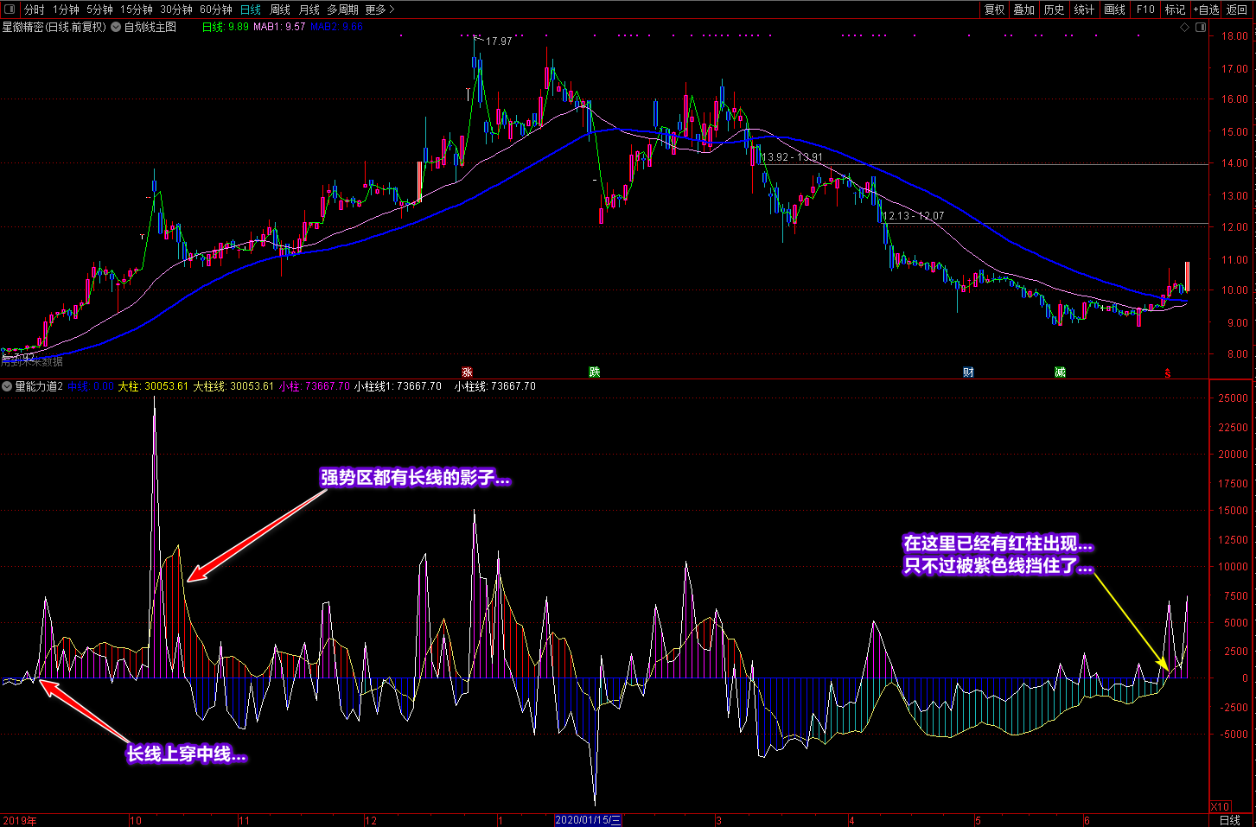Click the highlighted date 2020/01/15/三
The height and width of the screenshot is (827, 1256).
coord(588,820)
